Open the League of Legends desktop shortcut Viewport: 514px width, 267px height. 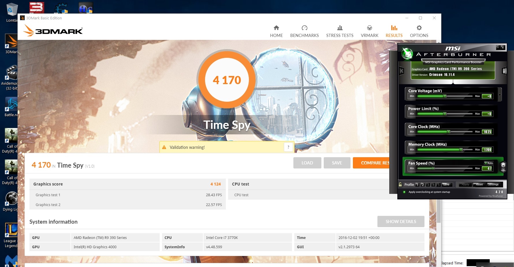11,235
